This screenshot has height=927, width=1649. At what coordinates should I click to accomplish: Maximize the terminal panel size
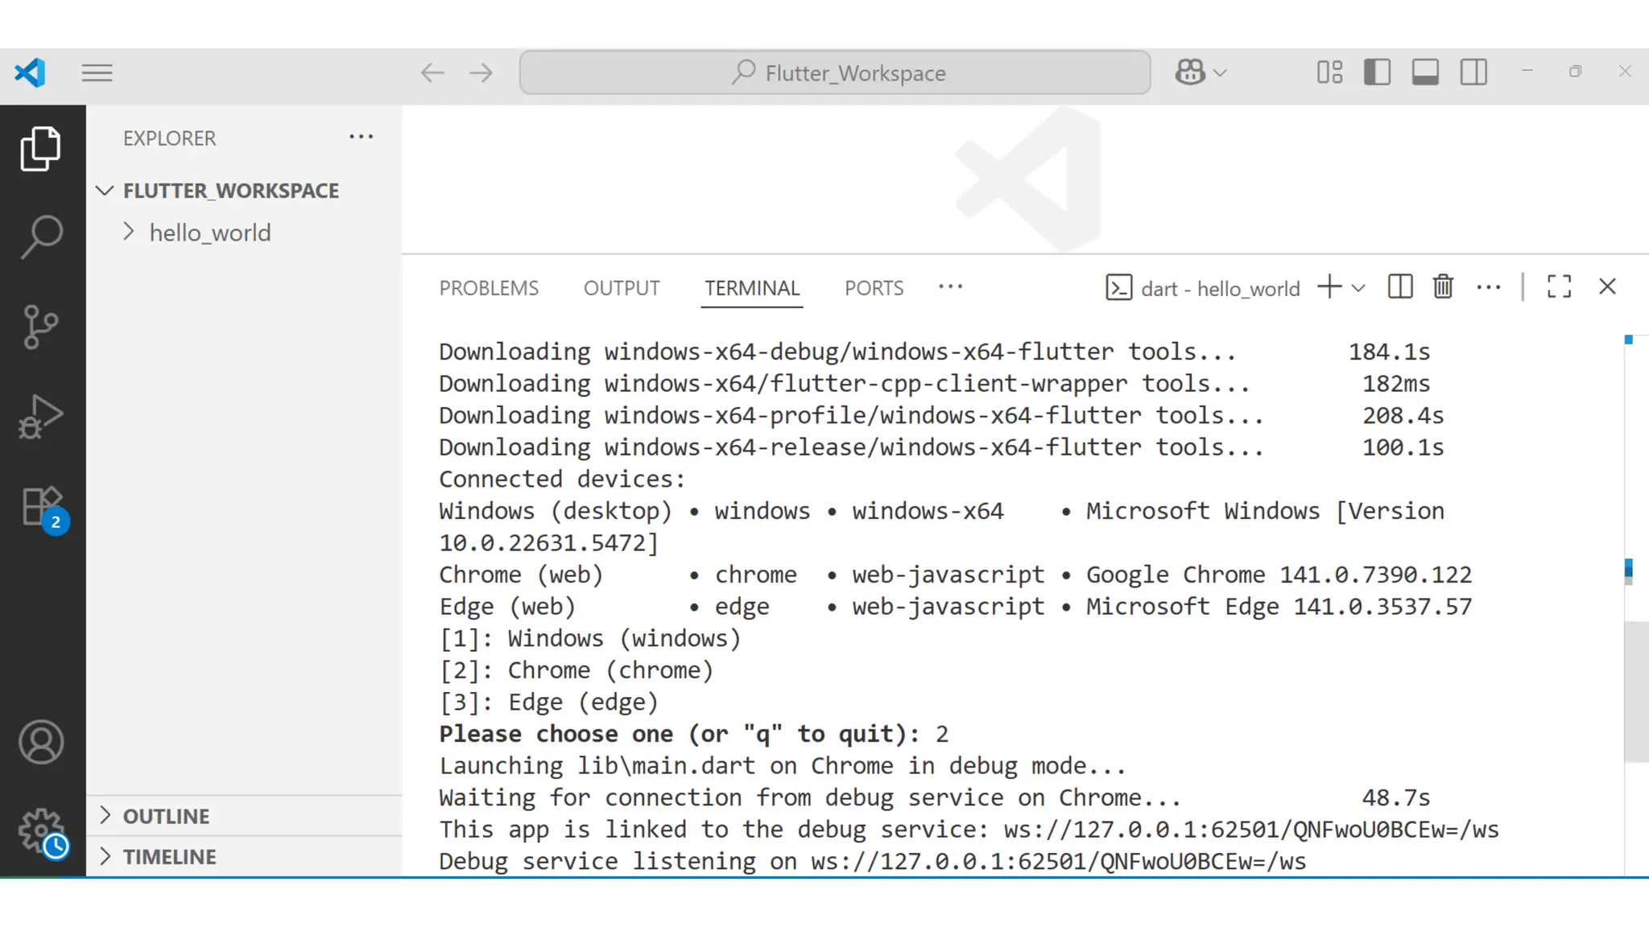click(x=1559, y=287)
